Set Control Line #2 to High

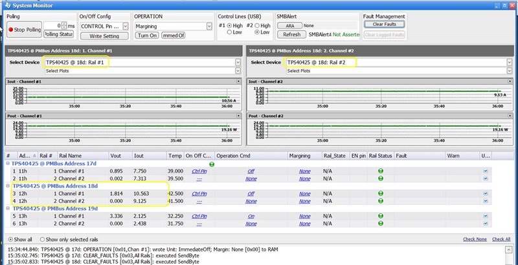(x=256, y=25)
